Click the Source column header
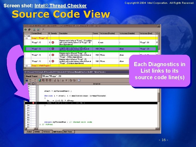This screenshot has width=196, height=147. pos(97,84)
